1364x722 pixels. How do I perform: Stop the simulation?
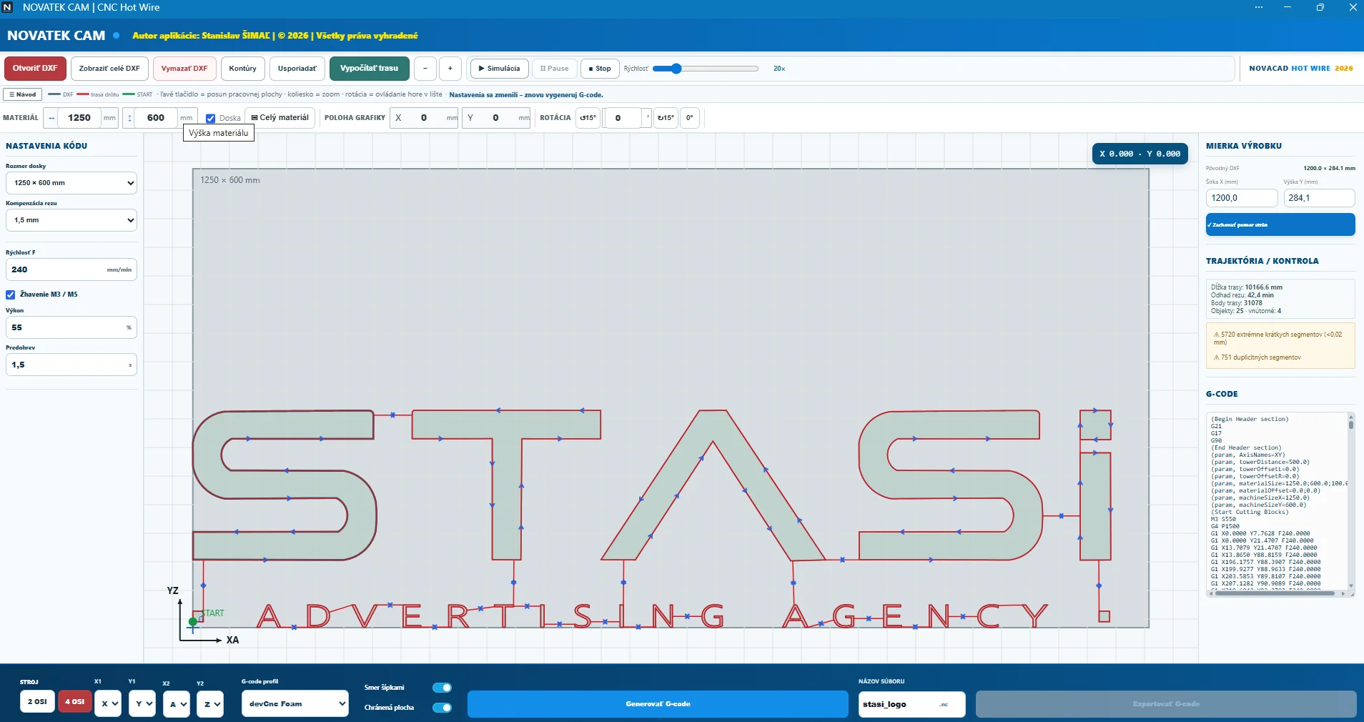600,69
